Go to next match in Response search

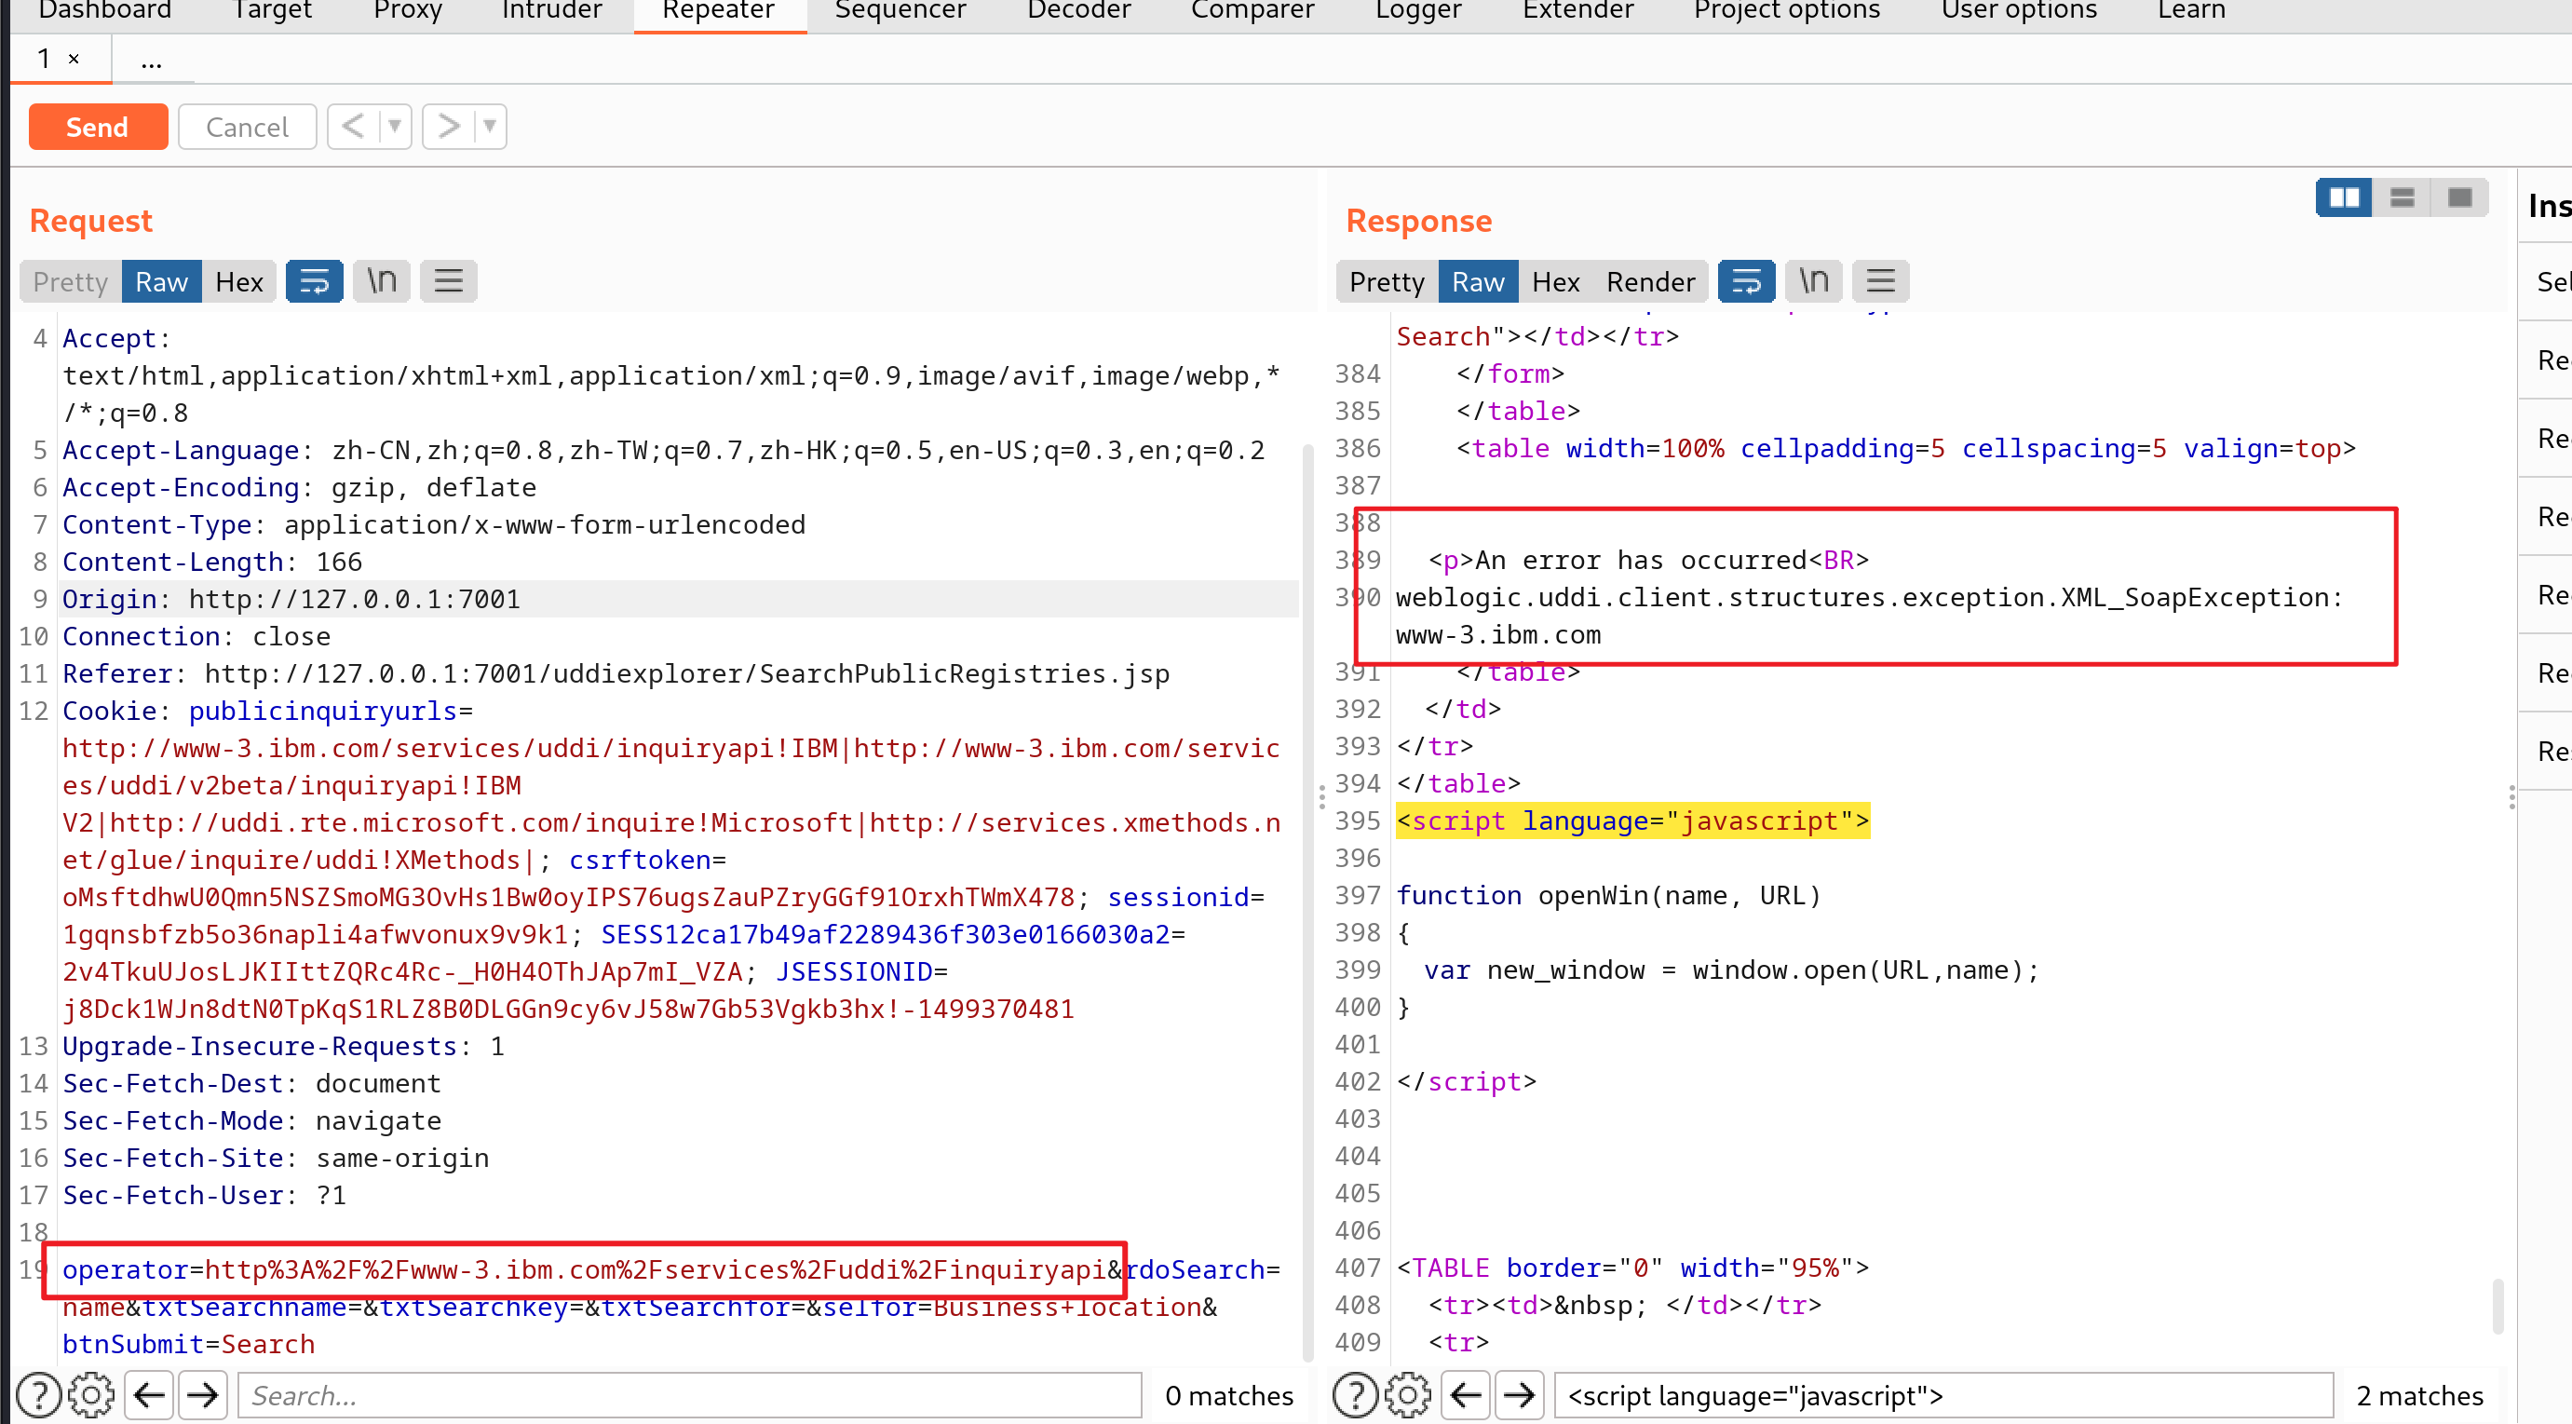[1519, 1395]
